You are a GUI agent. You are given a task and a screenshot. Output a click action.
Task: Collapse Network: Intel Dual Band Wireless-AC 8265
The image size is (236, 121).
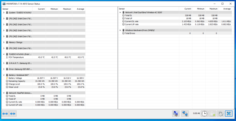pos(120,12)
